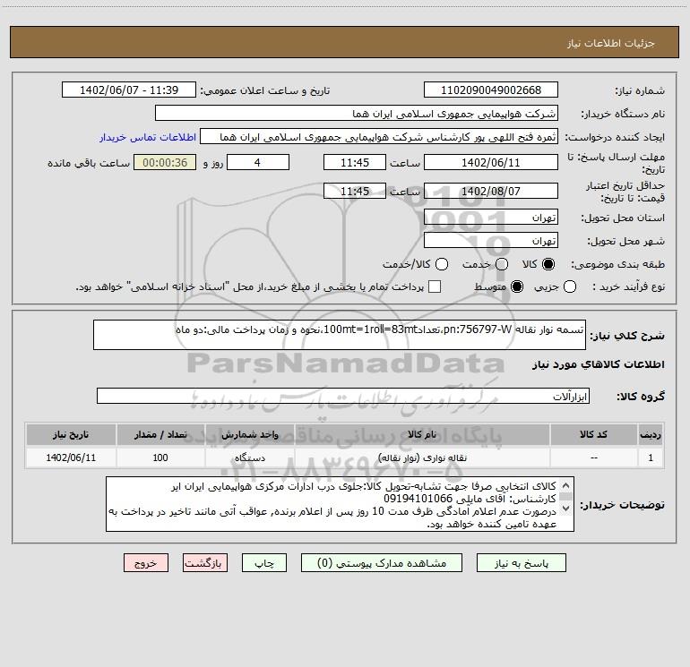Click the تعداد / مقدار column header
Viewport: 690px width, 667px height.
point(160,434)
